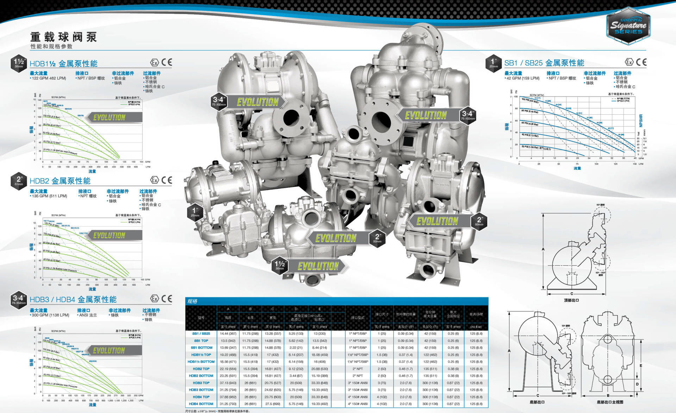Click the SB1 BOTTOM row label in the spec table
This screenshot has width=676, height=413.
coord(201,348)
